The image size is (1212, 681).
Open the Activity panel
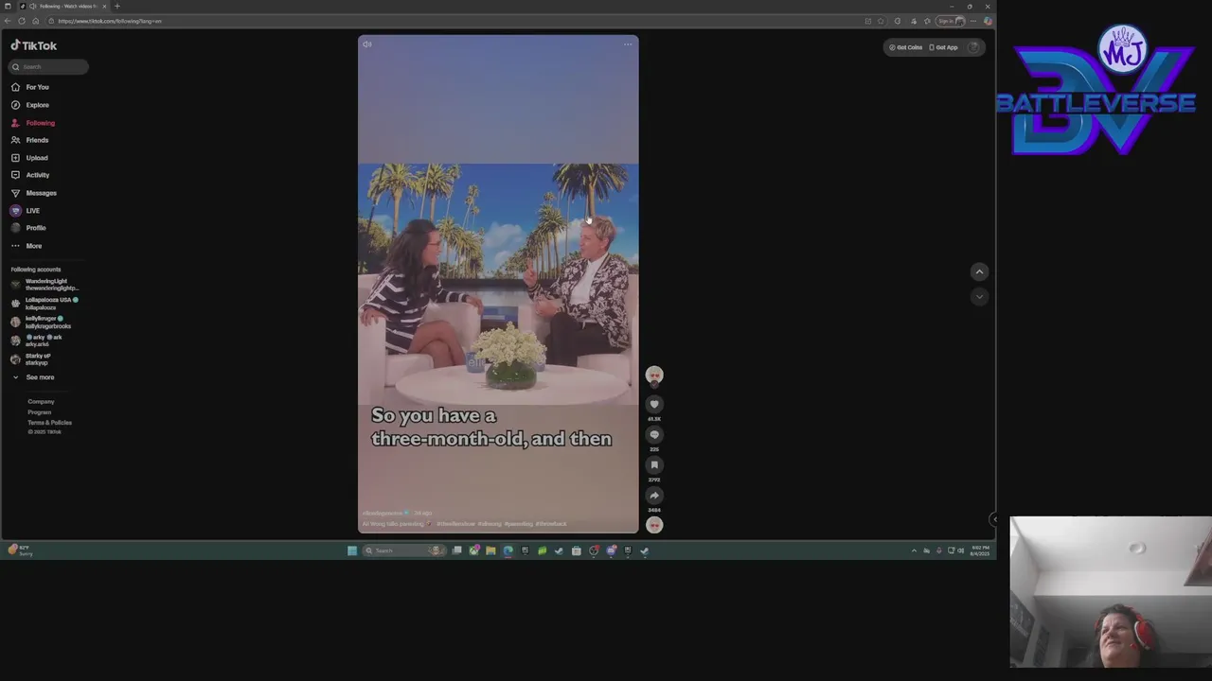pyautogui.click(x=30, y=175)
